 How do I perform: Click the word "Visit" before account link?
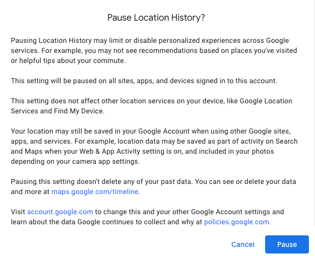18,212
